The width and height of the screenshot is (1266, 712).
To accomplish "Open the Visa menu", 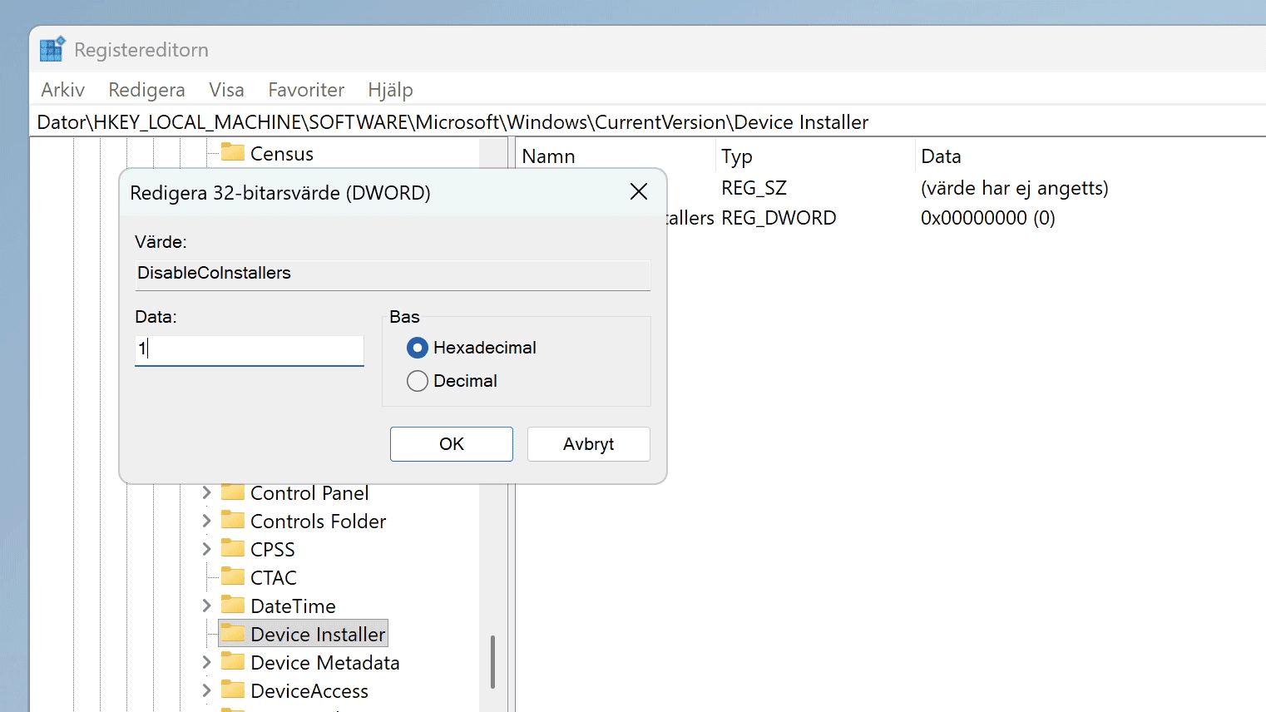I will click(x=226, y=90).
